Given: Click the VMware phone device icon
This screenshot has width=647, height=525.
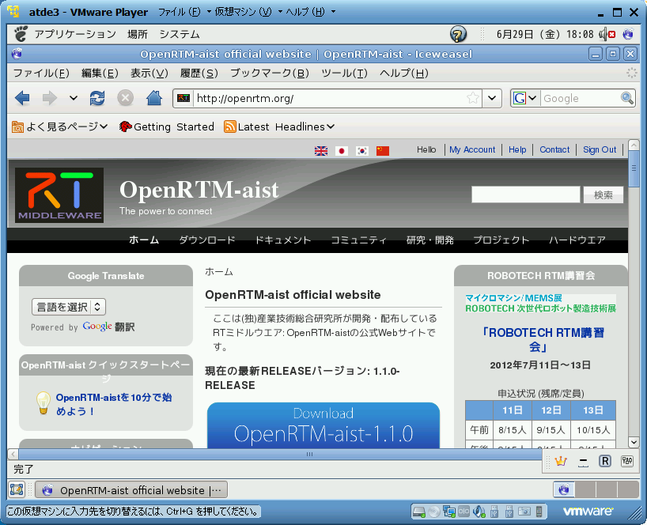Looking at the screenshot, I should point(539,512).
